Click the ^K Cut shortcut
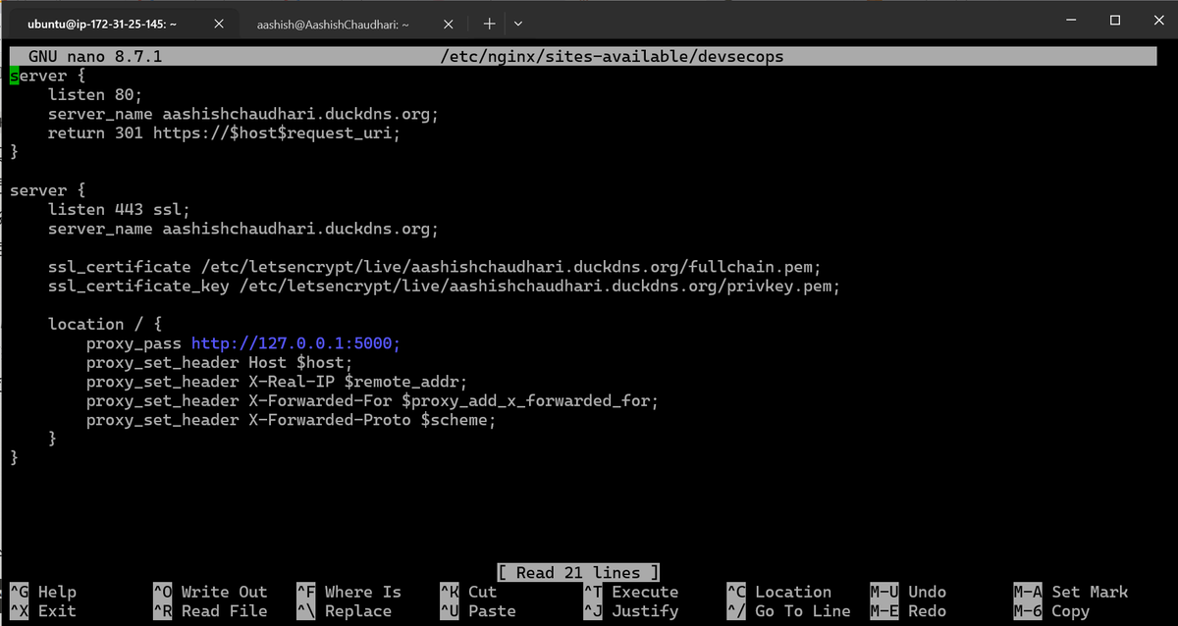 pyautogui.click(x=469, y=592)
